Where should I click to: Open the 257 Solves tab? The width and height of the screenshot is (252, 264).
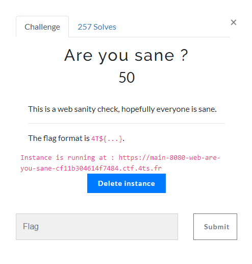(x=97, y=27)
